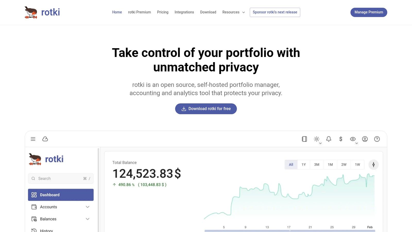Click the notifications bell icon
This screenshot has height=232, width=412.
(329, 139)
